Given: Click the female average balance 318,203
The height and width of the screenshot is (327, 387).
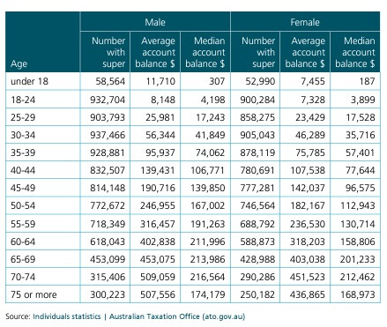Looking at the screenshot, I should coord(308,242).
